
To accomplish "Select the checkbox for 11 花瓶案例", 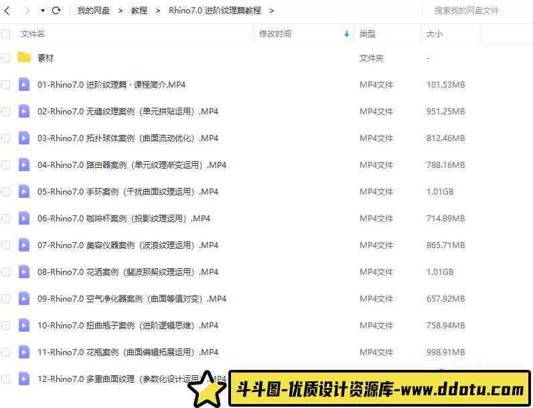I will (x=6, y=352).
